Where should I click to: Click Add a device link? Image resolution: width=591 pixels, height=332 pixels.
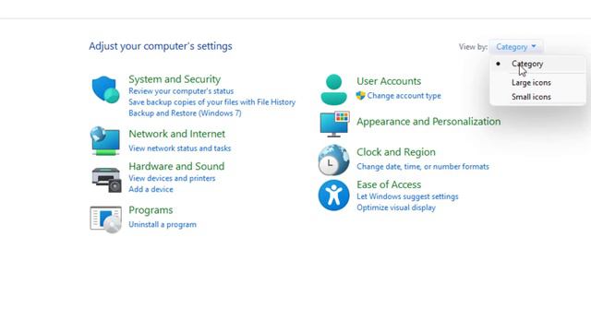point(151,189)
